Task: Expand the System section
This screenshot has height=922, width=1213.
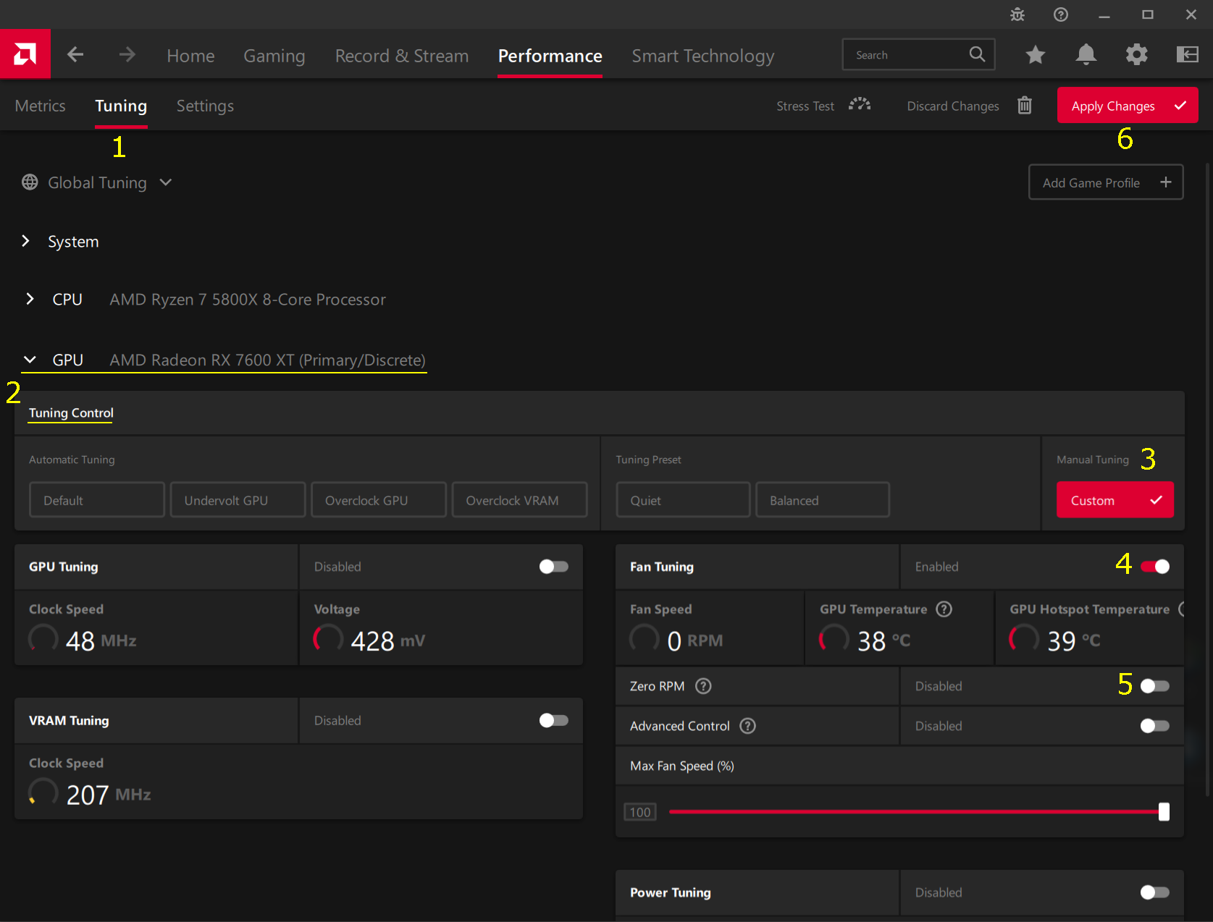Action: (26, 241)
